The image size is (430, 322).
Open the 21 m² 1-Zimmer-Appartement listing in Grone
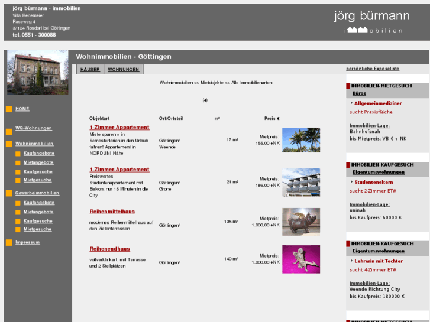click(119, 170)
